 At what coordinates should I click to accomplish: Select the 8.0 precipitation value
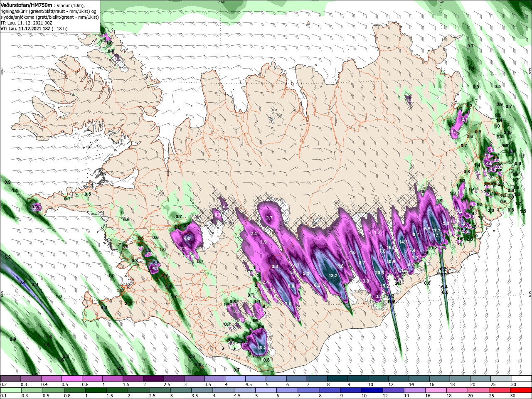tap(291, 286)
